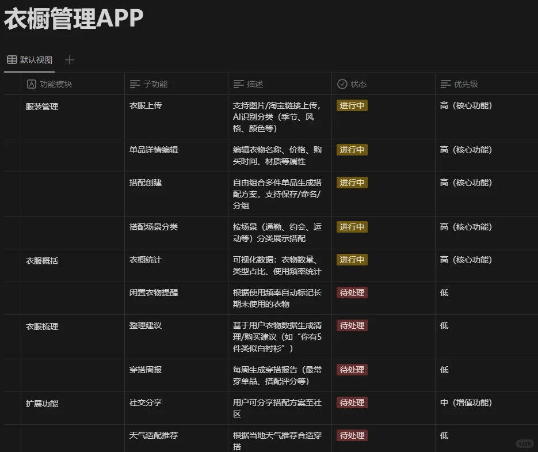Click the "A" field icon on 功能模块 column
538x452 pixels.
(32, 84)
